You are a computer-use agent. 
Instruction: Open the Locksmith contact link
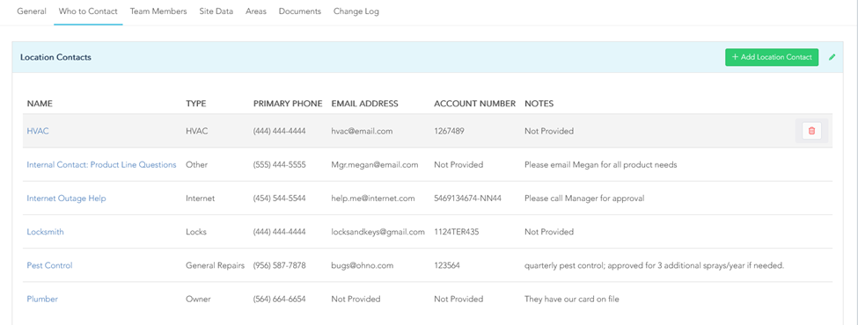click(46, 232)
